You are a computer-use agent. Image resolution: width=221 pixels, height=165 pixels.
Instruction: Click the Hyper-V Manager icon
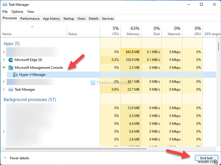coord(15,75)
